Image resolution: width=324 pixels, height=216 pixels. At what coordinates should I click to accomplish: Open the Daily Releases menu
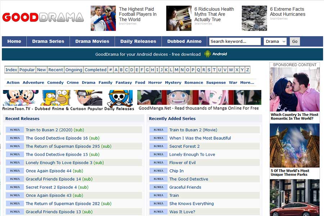click(138, 41)
